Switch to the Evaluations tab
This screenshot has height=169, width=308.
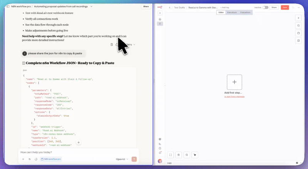[245, 12]
